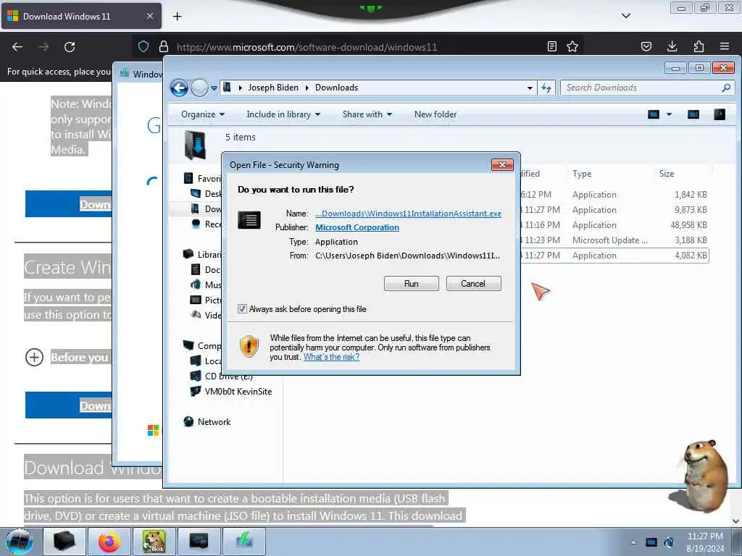Open the Firefox list all tabs chevron
Image resolution: width=742 pixels, height=556 pixels.
pos(625,16)
